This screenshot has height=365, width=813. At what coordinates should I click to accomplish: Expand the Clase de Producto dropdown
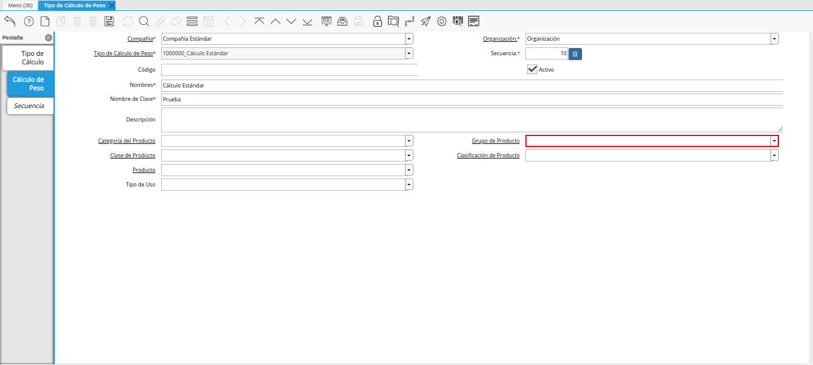click(x=409, y=155)
